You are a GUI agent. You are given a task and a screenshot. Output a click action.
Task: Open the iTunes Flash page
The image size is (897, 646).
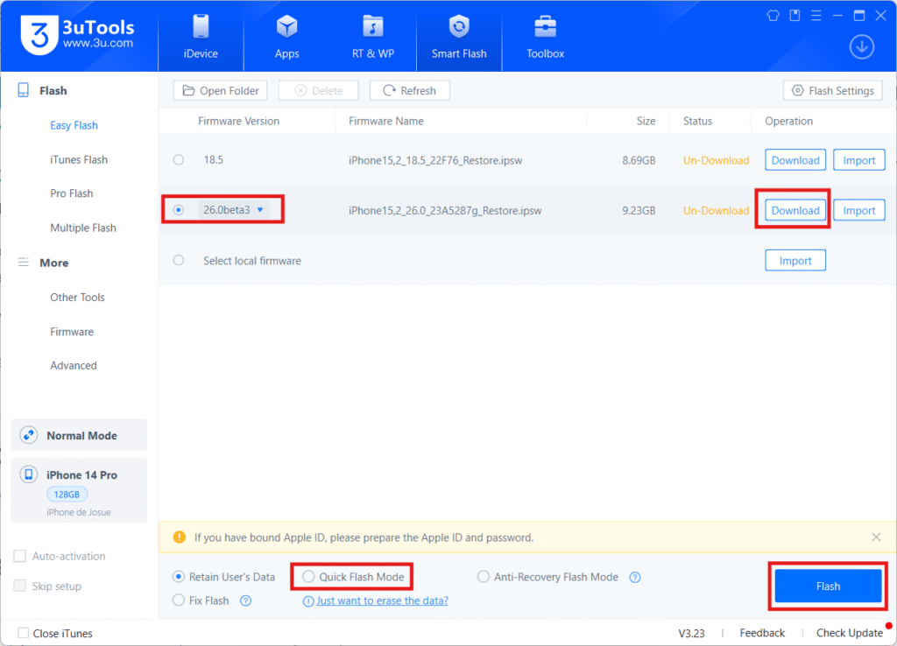(79, 159)
